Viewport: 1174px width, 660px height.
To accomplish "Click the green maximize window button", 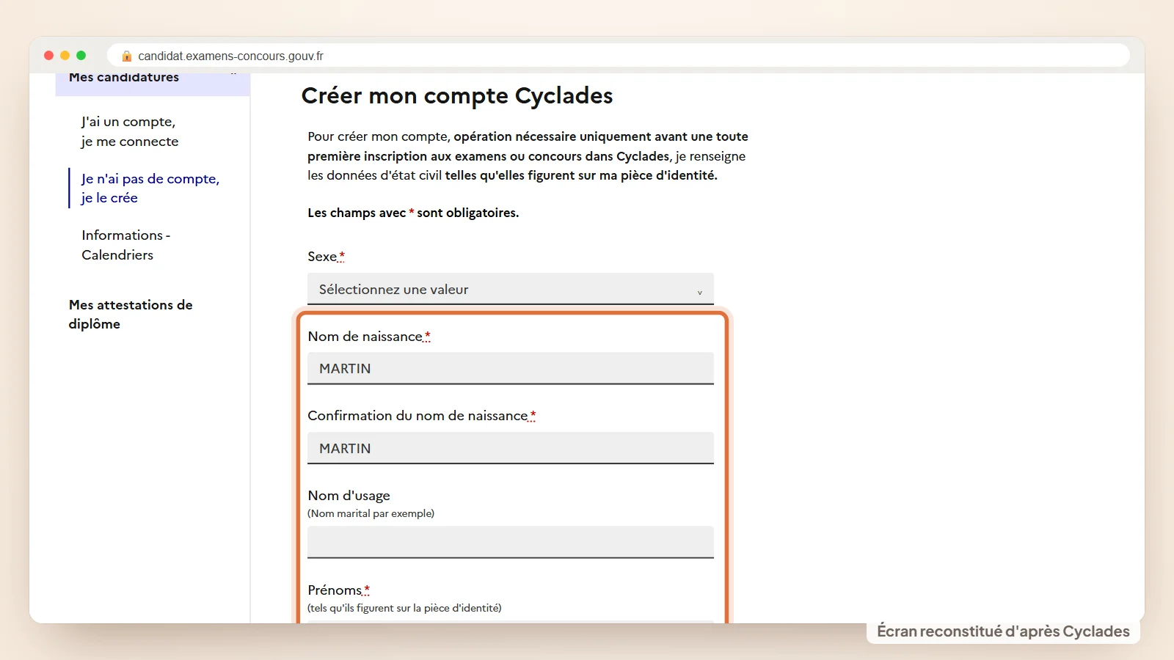I will (81, 56).
